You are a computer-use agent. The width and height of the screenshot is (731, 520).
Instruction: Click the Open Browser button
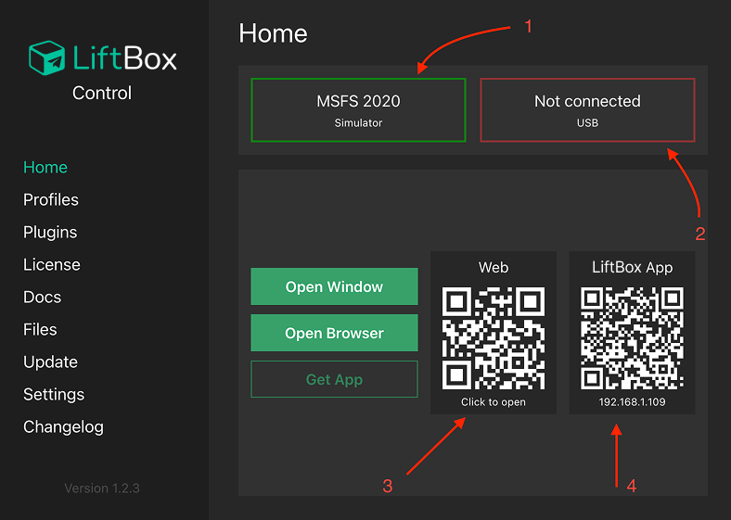pos(334,333)
